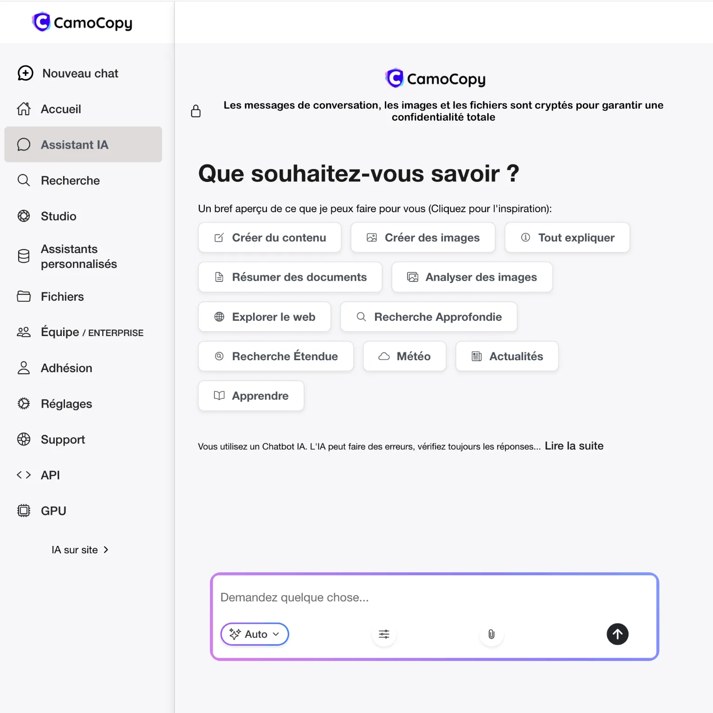Click the GPU chip icon
The image size is (713, 713).
pos(23,510)
